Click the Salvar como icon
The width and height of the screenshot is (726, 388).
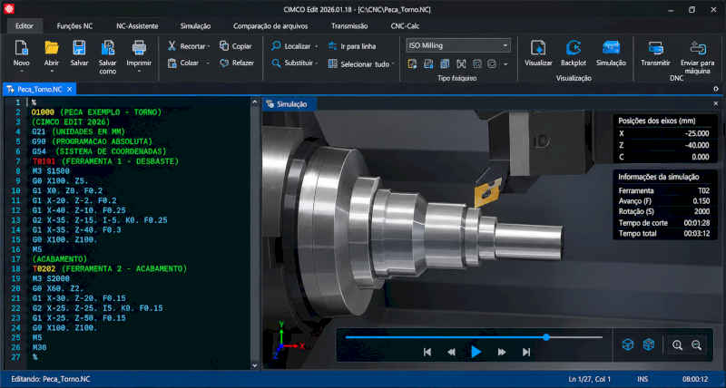pos(107,48)
